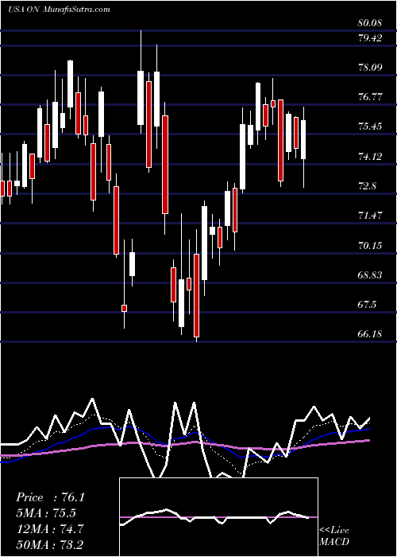The height and width of the screenshot is (557, 397).
Task: Click the 76.77 price axis label
Action: (370, 96)
